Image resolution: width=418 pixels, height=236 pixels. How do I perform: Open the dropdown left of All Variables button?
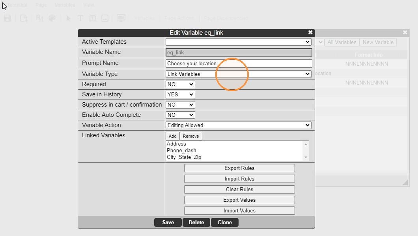(x=320, y=42)
